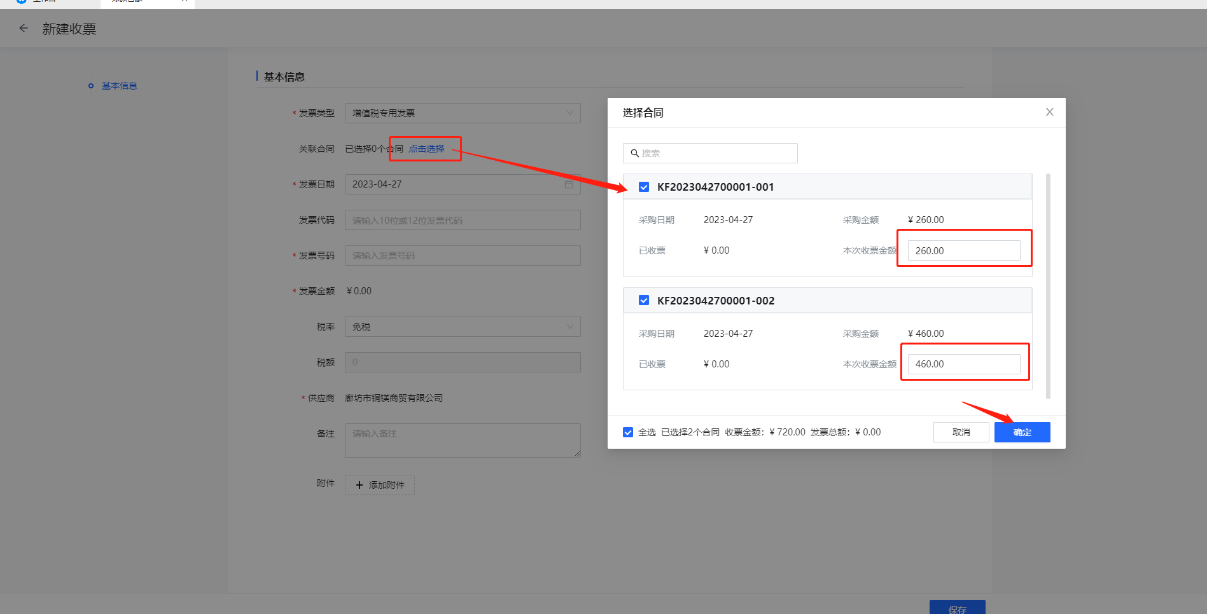The height and width of the screenshot is (614, 1207).
Task: Click the plus icon on 添加附件
Action: pyautogui.click(x=359, y=485)
